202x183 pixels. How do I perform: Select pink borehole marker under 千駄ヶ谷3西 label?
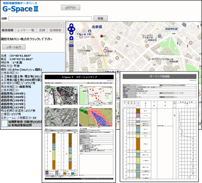(81, 37)
